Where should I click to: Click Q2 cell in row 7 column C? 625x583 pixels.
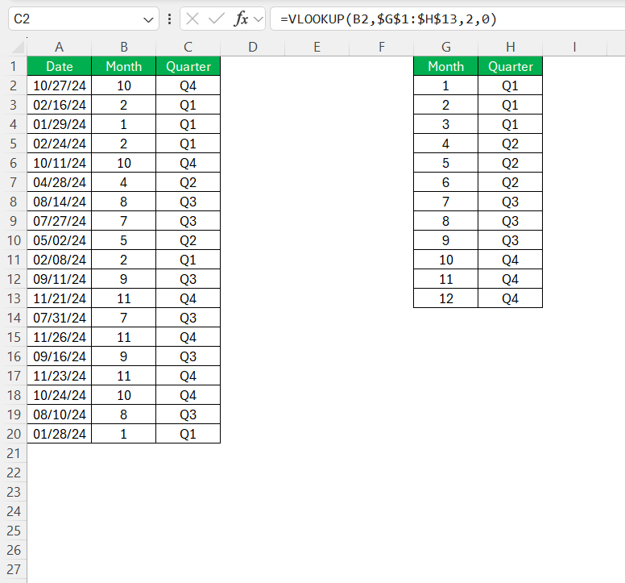(188, 182)
